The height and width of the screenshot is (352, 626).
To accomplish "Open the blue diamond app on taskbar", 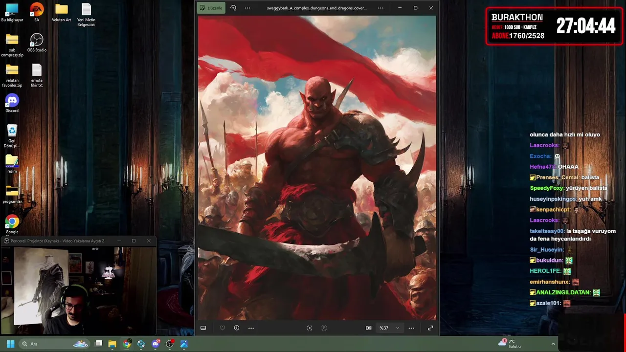I will [141, 344].
